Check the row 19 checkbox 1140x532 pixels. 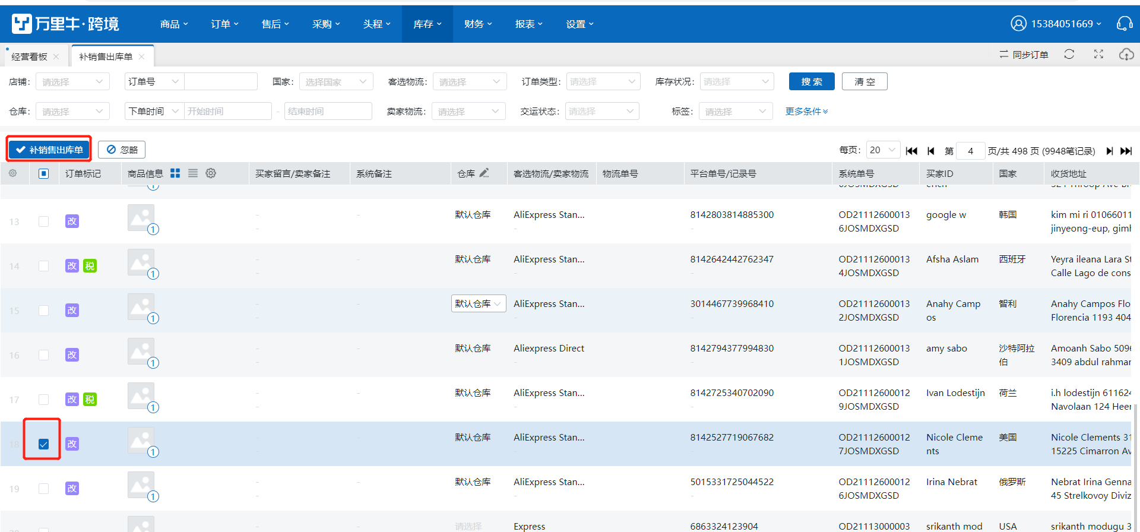pos(43,488)
